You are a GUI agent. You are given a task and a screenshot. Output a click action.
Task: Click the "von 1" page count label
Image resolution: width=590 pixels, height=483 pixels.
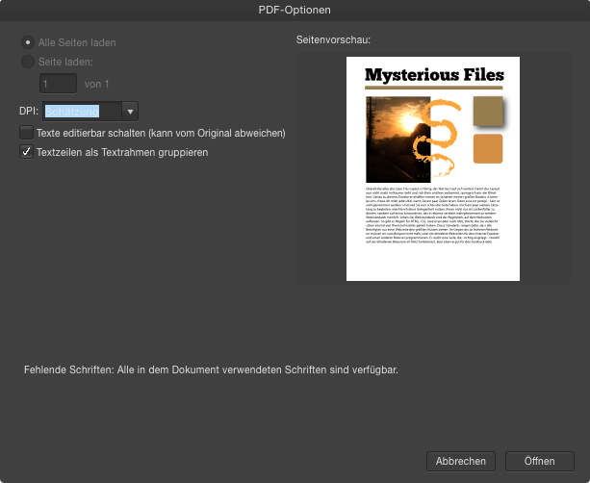click(97, 84)
